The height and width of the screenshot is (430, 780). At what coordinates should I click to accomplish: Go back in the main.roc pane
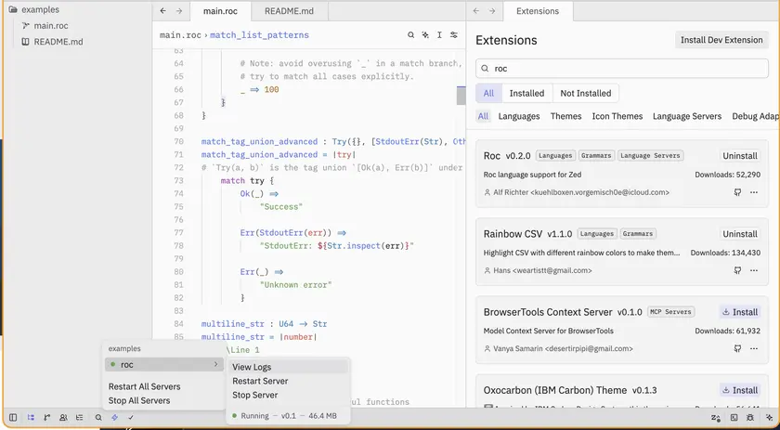click(162, 11)
